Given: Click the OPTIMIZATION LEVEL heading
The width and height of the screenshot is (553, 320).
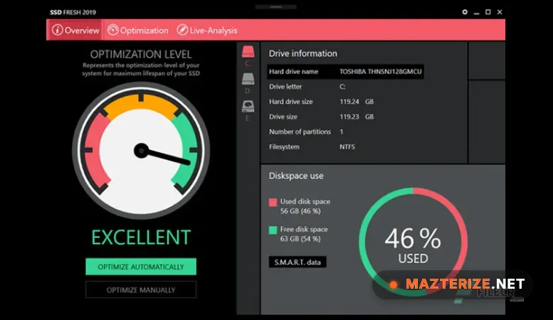Looking at the screenshot, I should [x=141, y=54].
